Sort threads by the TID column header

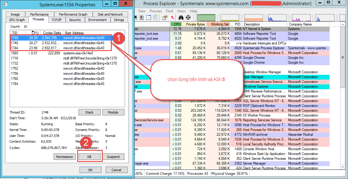pyautogui.click(x=17, y=33)
